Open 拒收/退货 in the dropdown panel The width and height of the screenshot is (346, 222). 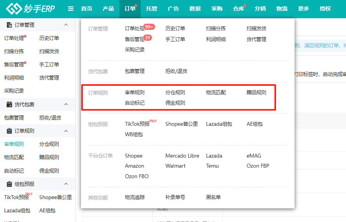click(176, 71)
